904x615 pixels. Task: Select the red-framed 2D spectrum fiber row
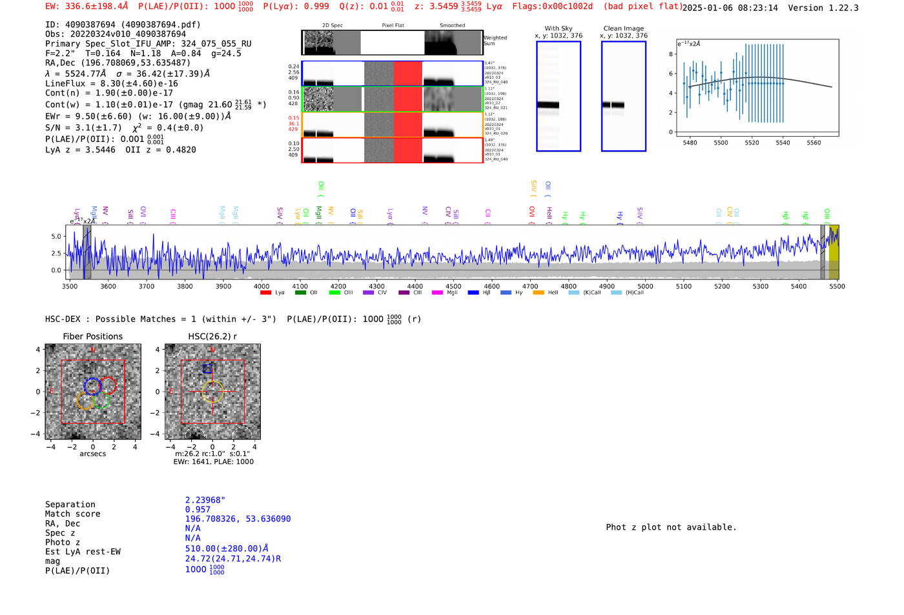coord(392,150)
